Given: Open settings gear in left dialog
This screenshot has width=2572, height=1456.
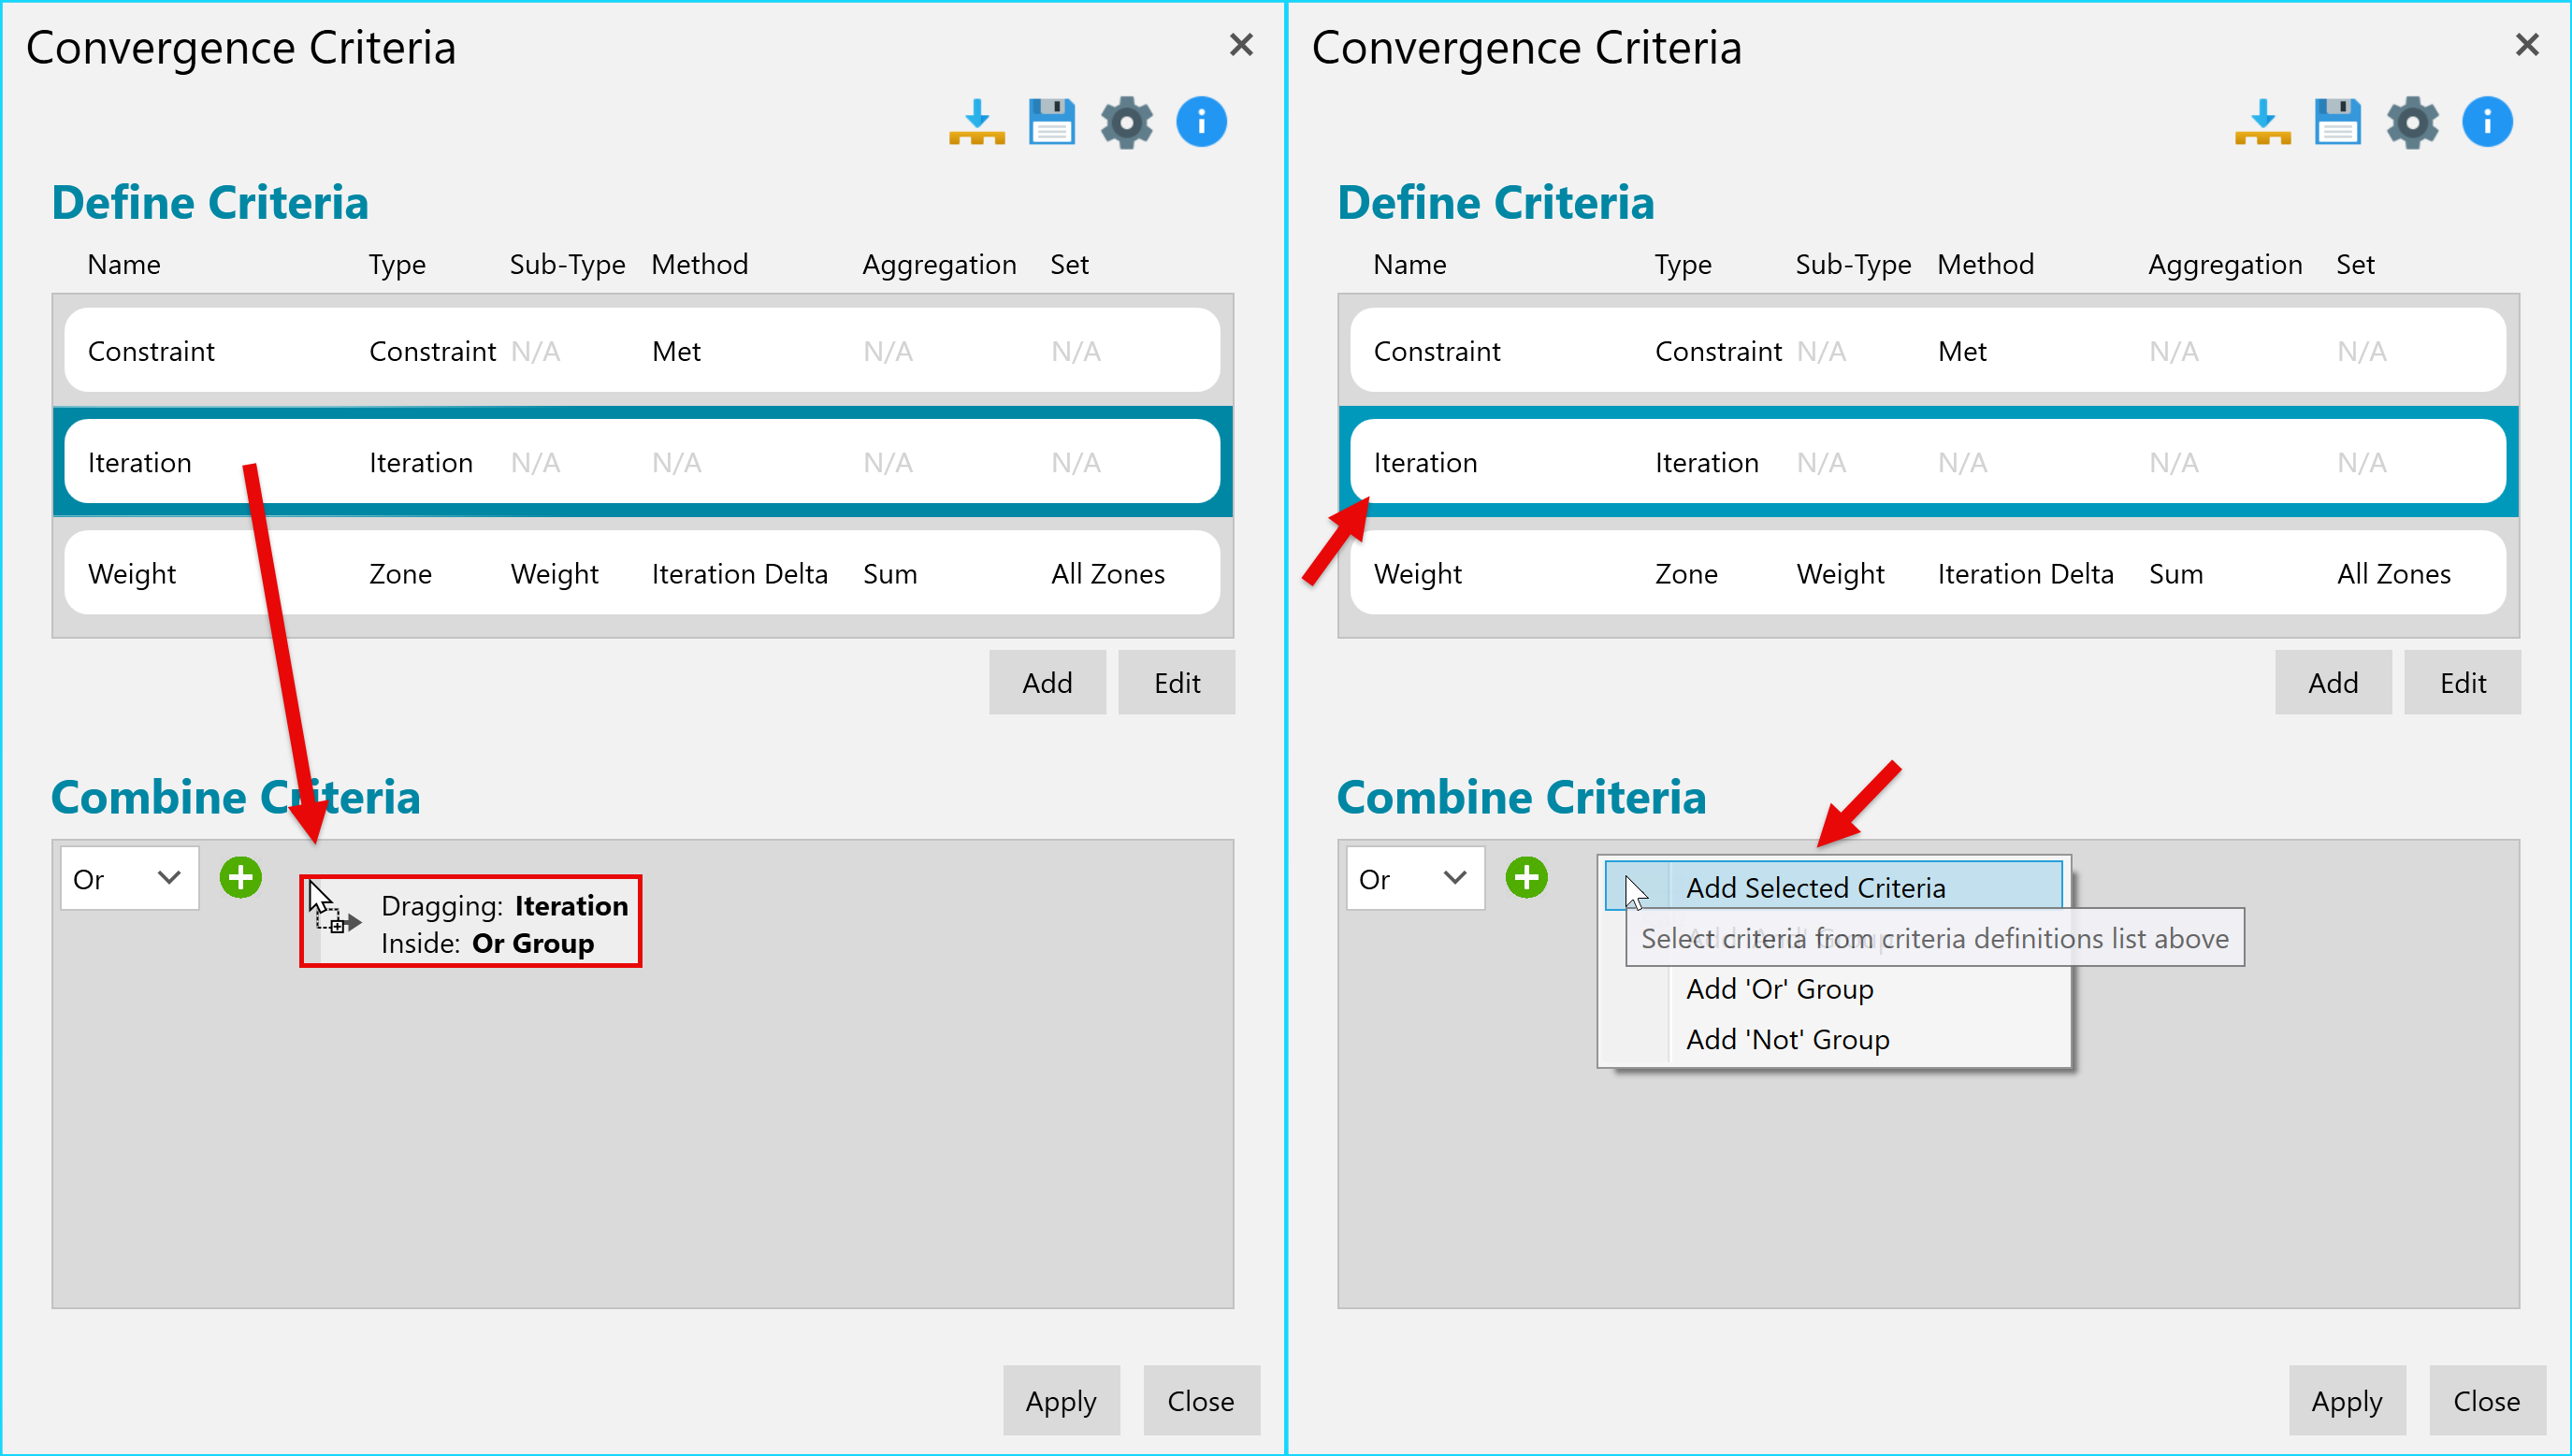Looking at the screenshot, I should [1126, 122].
